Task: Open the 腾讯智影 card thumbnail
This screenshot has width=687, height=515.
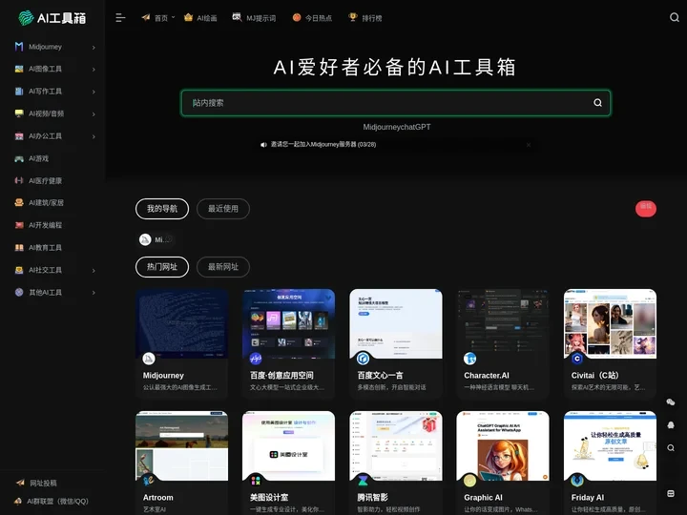Action: 396,445
